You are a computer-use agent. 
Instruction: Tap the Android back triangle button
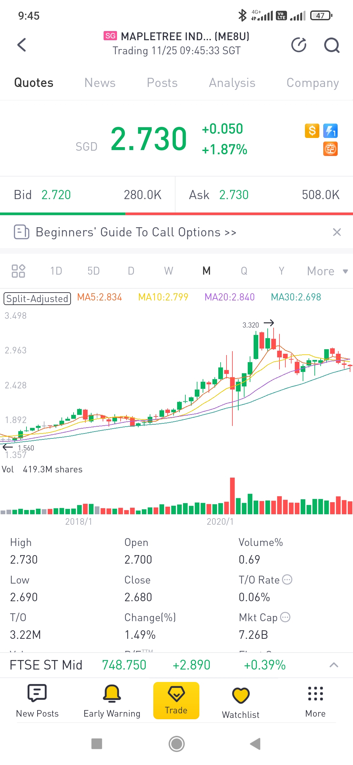pyautogui.click(x=255, y=744)
